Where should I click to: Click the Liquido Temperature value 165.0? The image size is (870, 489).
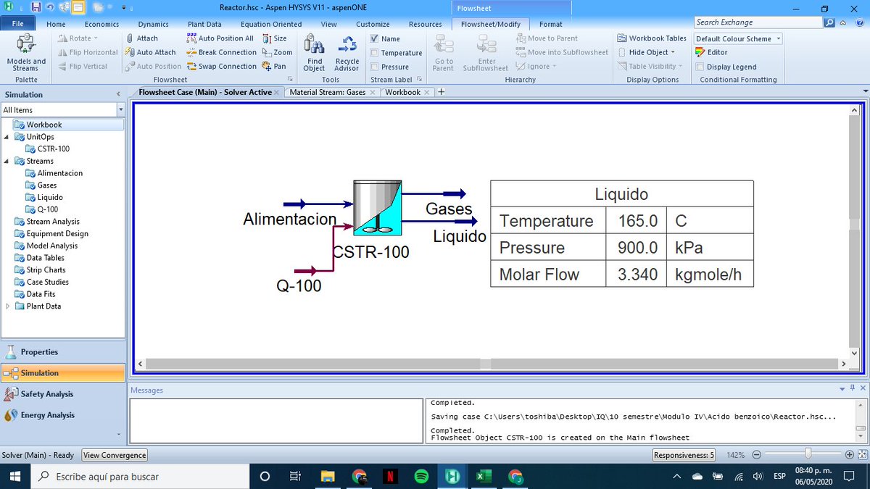(x=637, y=221)
